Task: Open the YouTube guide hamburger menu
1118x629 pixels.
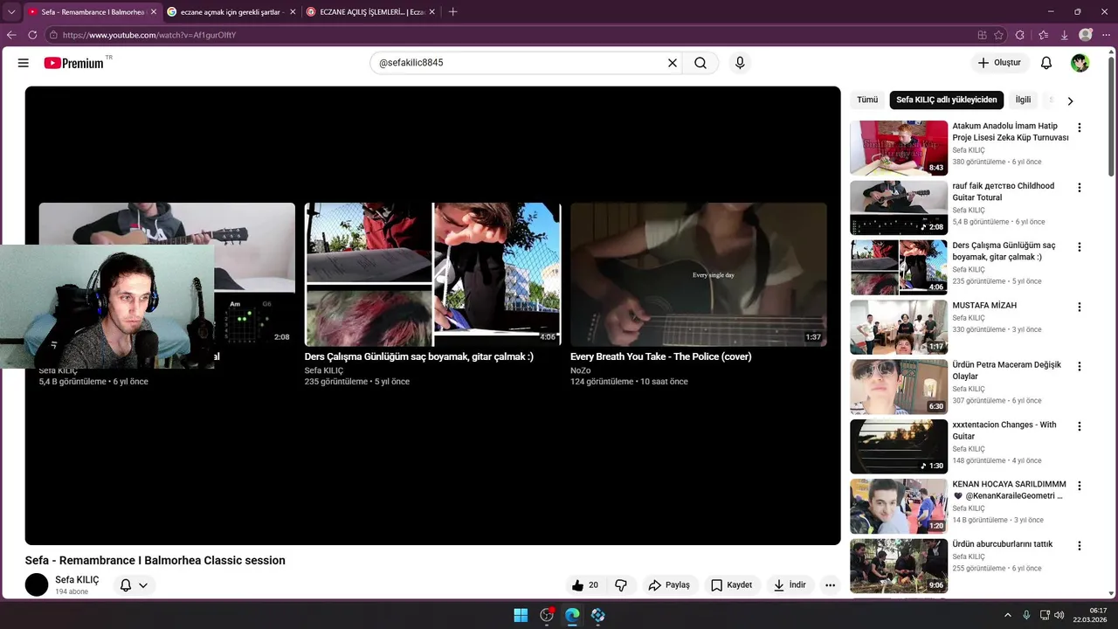Action: 24,63
